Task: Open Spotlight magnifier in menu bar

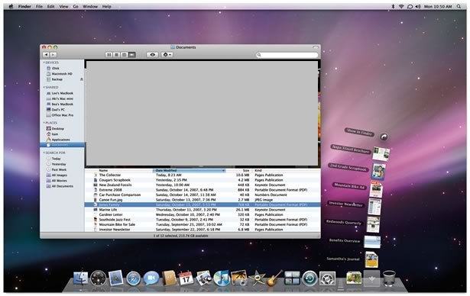Action: 459,6
